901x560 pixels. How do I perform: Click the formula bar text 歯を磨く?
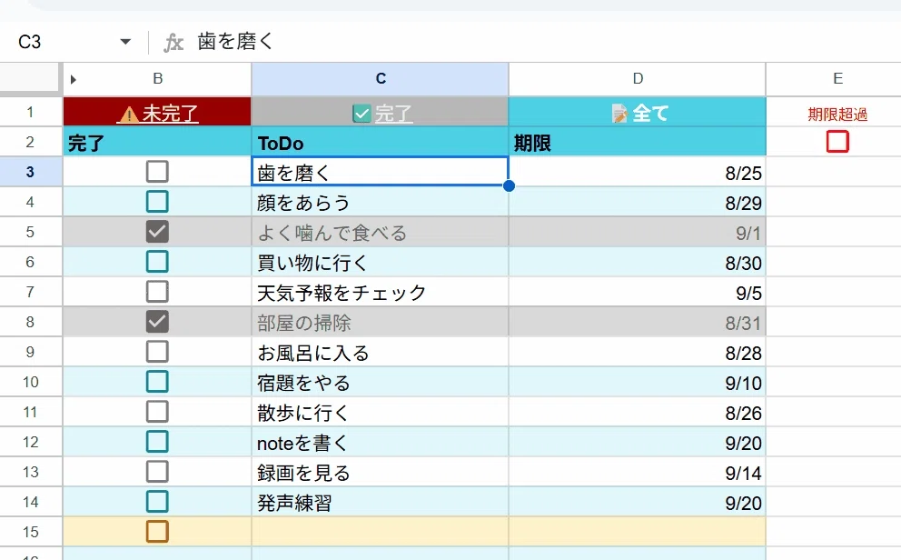[235, 42]
